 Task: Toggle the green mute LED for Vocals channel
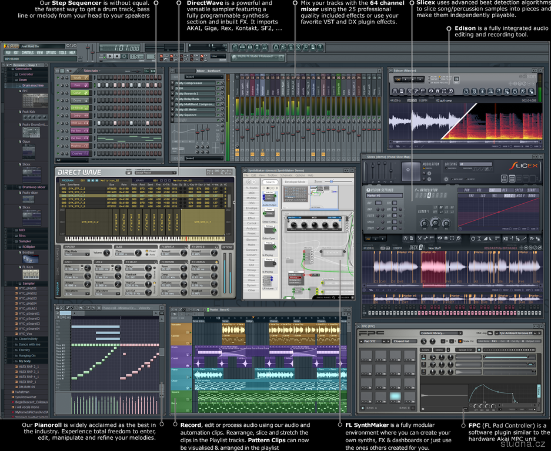[59, 78]
